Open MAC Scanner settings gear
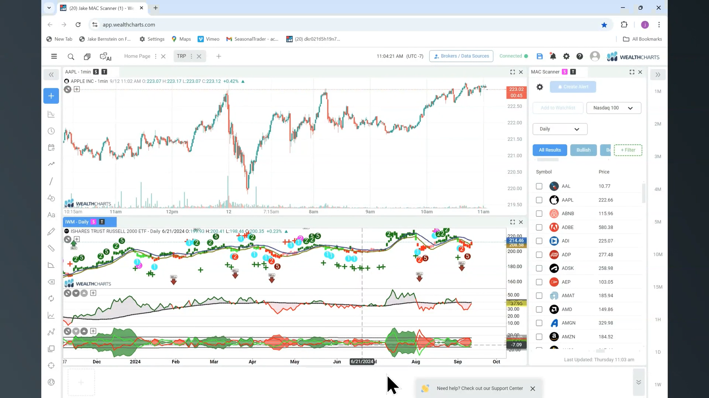Image resolution: width=709 pixels, height=398 pixels. [540, 87]
